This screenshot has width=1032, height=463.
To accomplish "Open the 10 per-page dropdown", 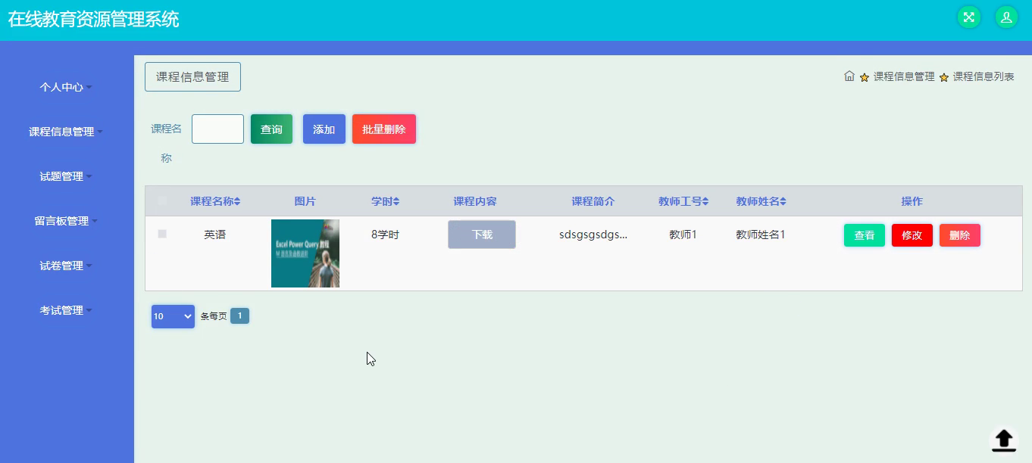I will 173,316.
